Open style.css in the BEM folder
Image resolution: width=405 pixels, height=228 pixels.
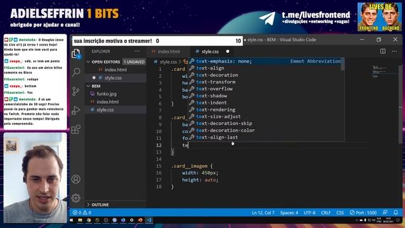pyautogui.click(x=115, y=110)
